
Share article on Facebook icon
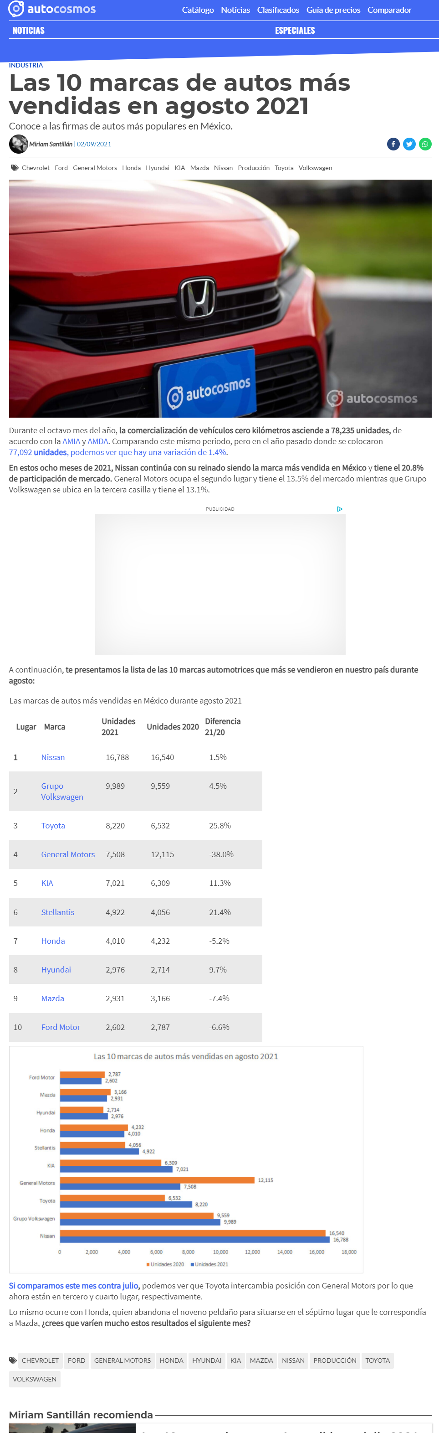tap(393, 144)
